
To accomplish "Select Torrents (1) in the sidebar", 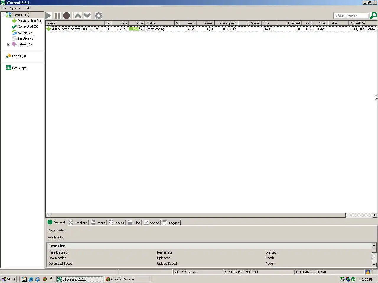I will pos(21,15).
